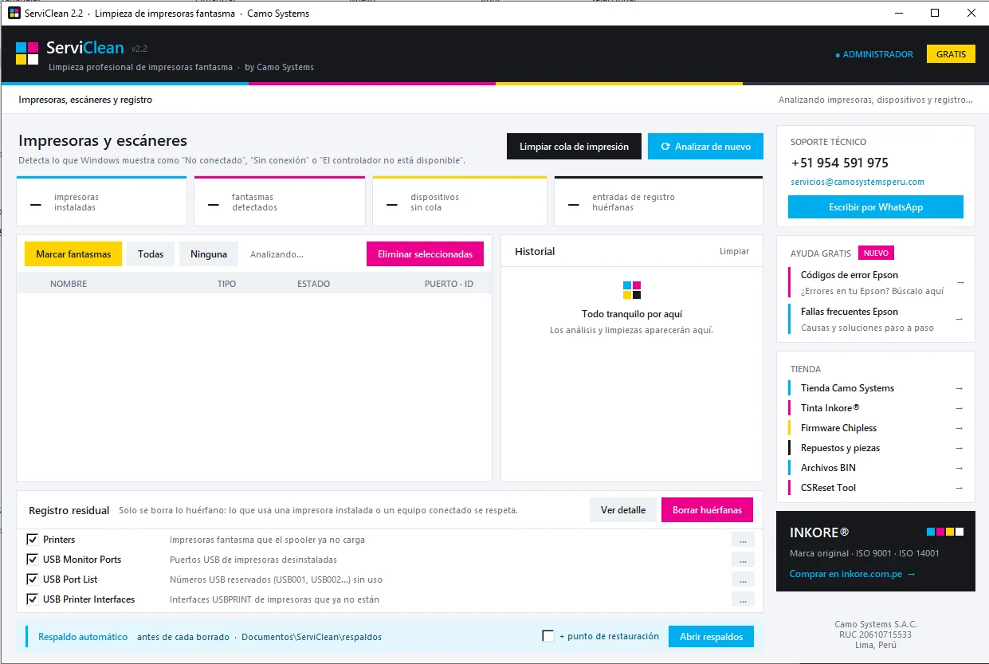Image resolution: width=989 pixels, height=664 pixels.
Task: Uncheck the Printers checkbox
Action: click(33, 540)
